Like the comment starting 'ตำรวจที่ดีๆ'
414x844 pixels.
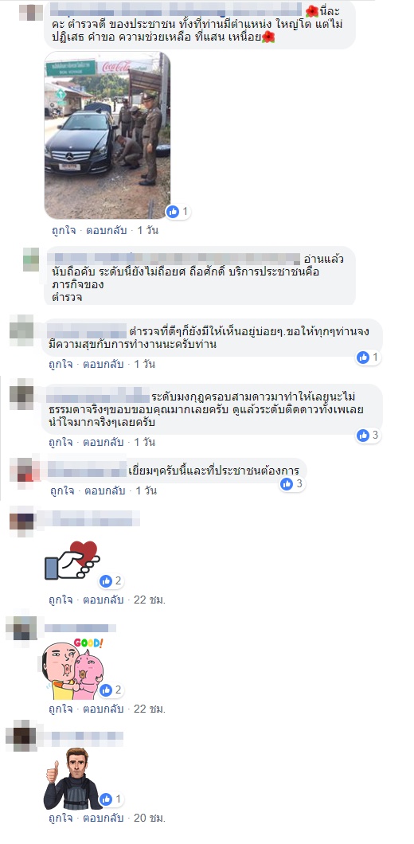point(61,364)
